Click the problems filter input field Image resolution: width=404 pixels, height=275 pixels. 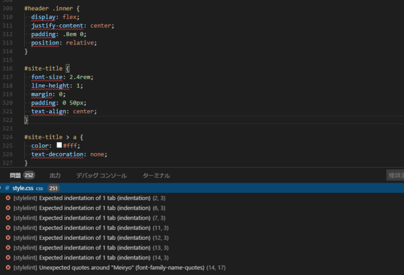coord(395,175)
